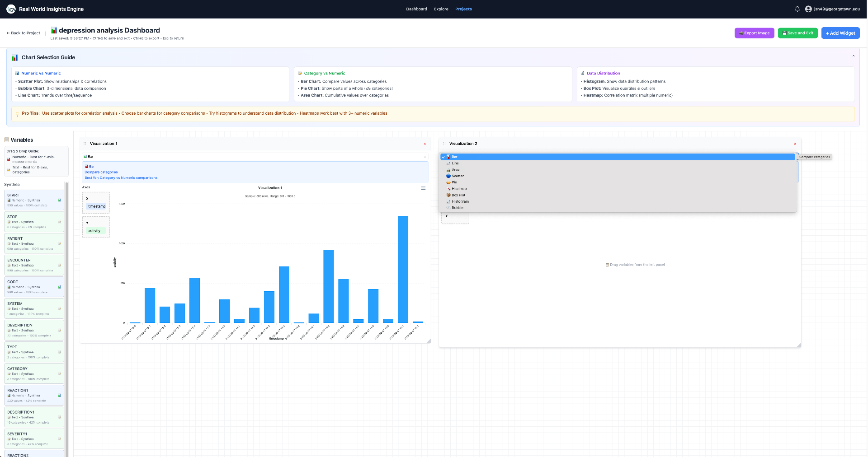The height and width of the screenshot is (457, 868).
Task: Click the timestamp chip in X axis
Action: 97,206
